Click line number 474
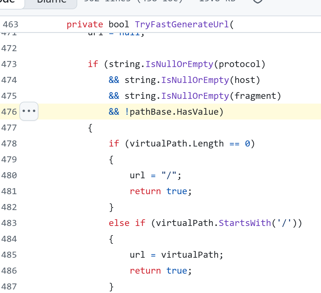Screen dimensions: 321x293 (x=9, y=80)
